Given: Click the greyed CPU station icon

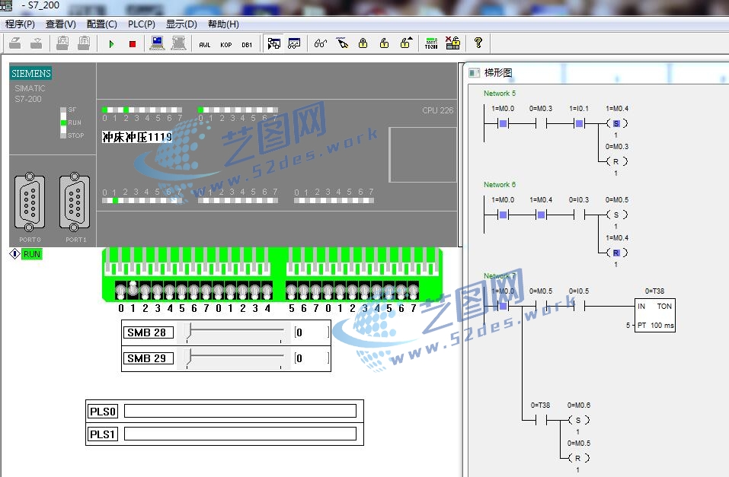Looking at the screenshot, I should [178, 43].
